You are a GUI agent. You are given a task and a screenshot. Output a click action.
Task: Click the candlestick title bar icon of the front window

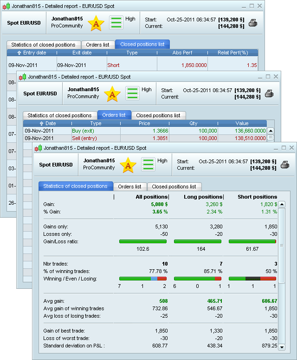click(x=38, y=148)
